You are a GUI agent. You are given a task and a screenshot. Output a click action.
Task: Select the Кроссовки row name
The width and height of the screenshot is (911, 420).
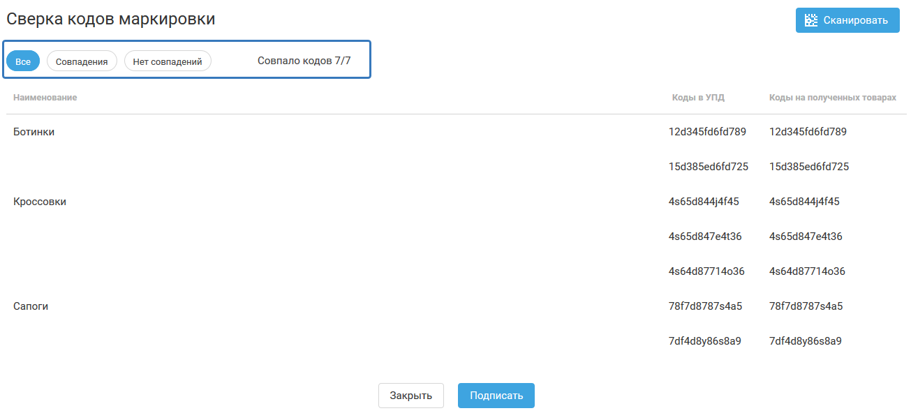click(40, 202)
